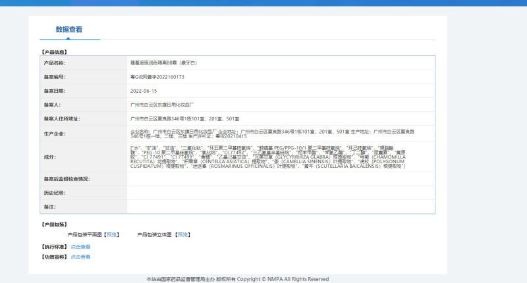Click the blue triangle marker under 数据查看
Viewport: 527px width, 283px height.
[69, 38]
